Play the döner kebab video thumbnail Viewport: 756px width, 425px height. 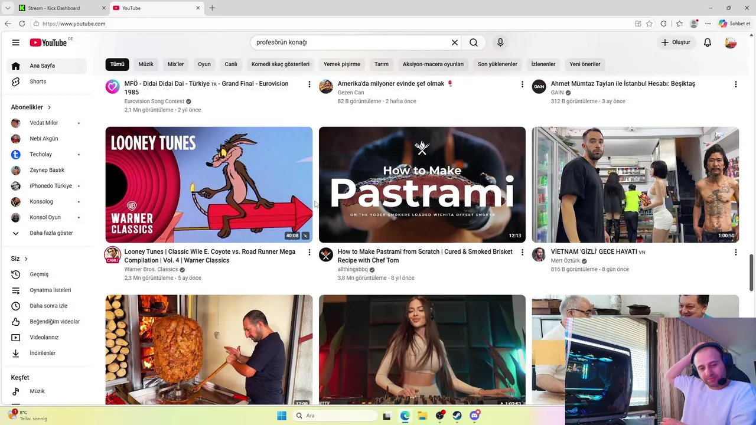click(x=209, y=349)
